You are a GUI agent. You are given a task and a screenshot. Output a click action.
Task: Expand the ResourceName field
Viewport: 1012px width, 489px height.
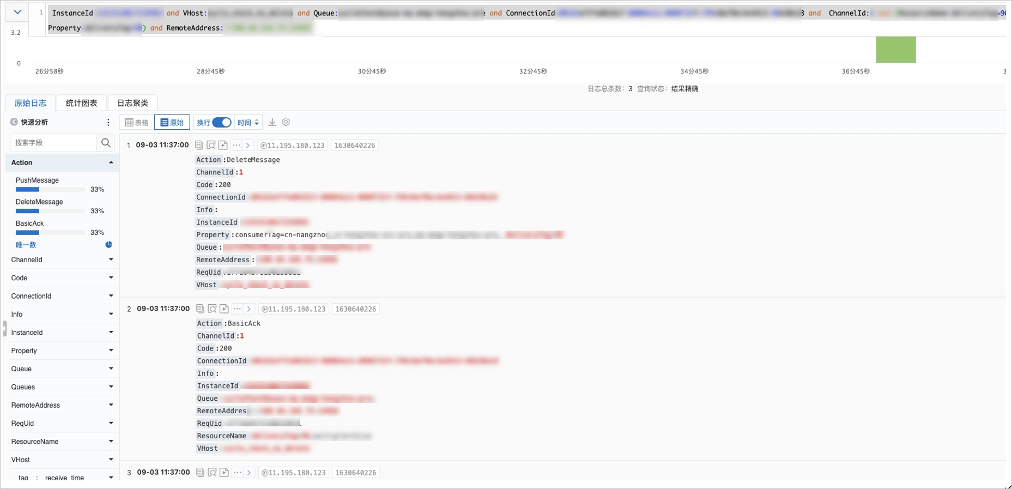pyautogui.click(x=111, y=442)
